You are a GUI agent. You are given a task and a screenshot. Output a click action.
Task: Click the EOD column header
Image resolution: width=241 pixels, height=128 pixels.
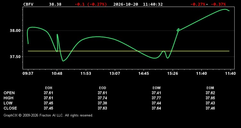103,88
